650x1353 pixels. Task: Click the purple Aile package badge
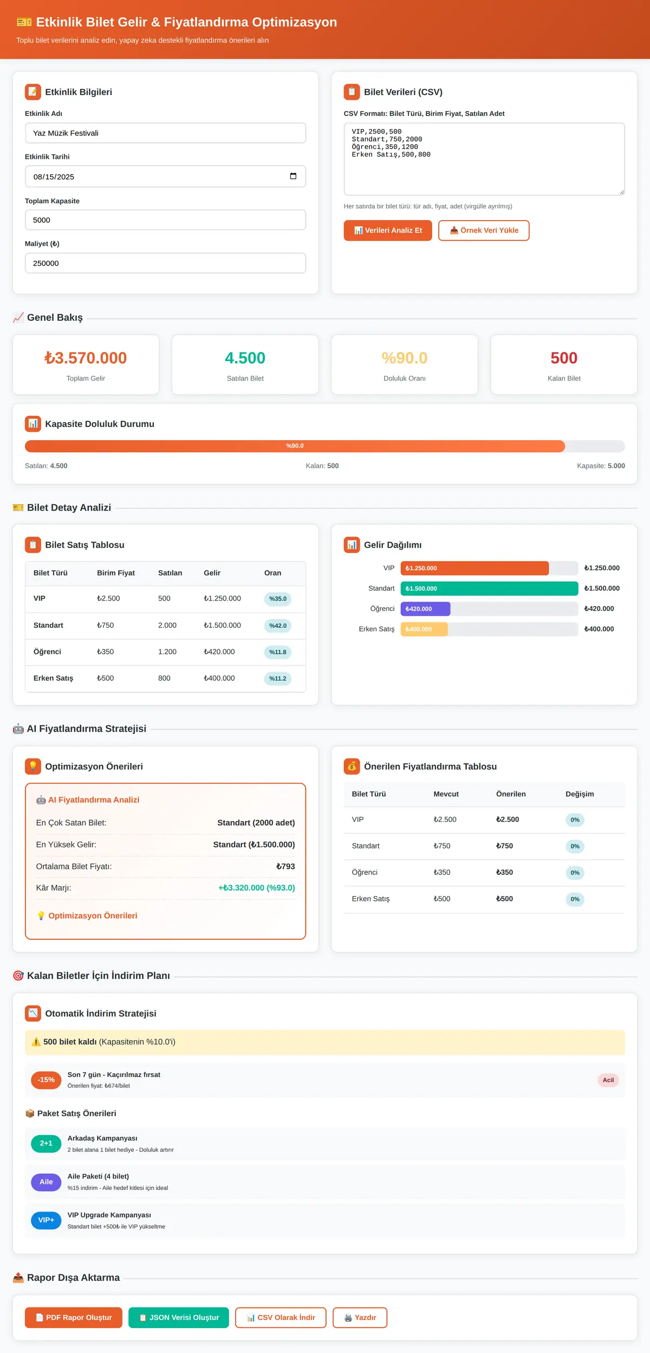(46, 1182)
